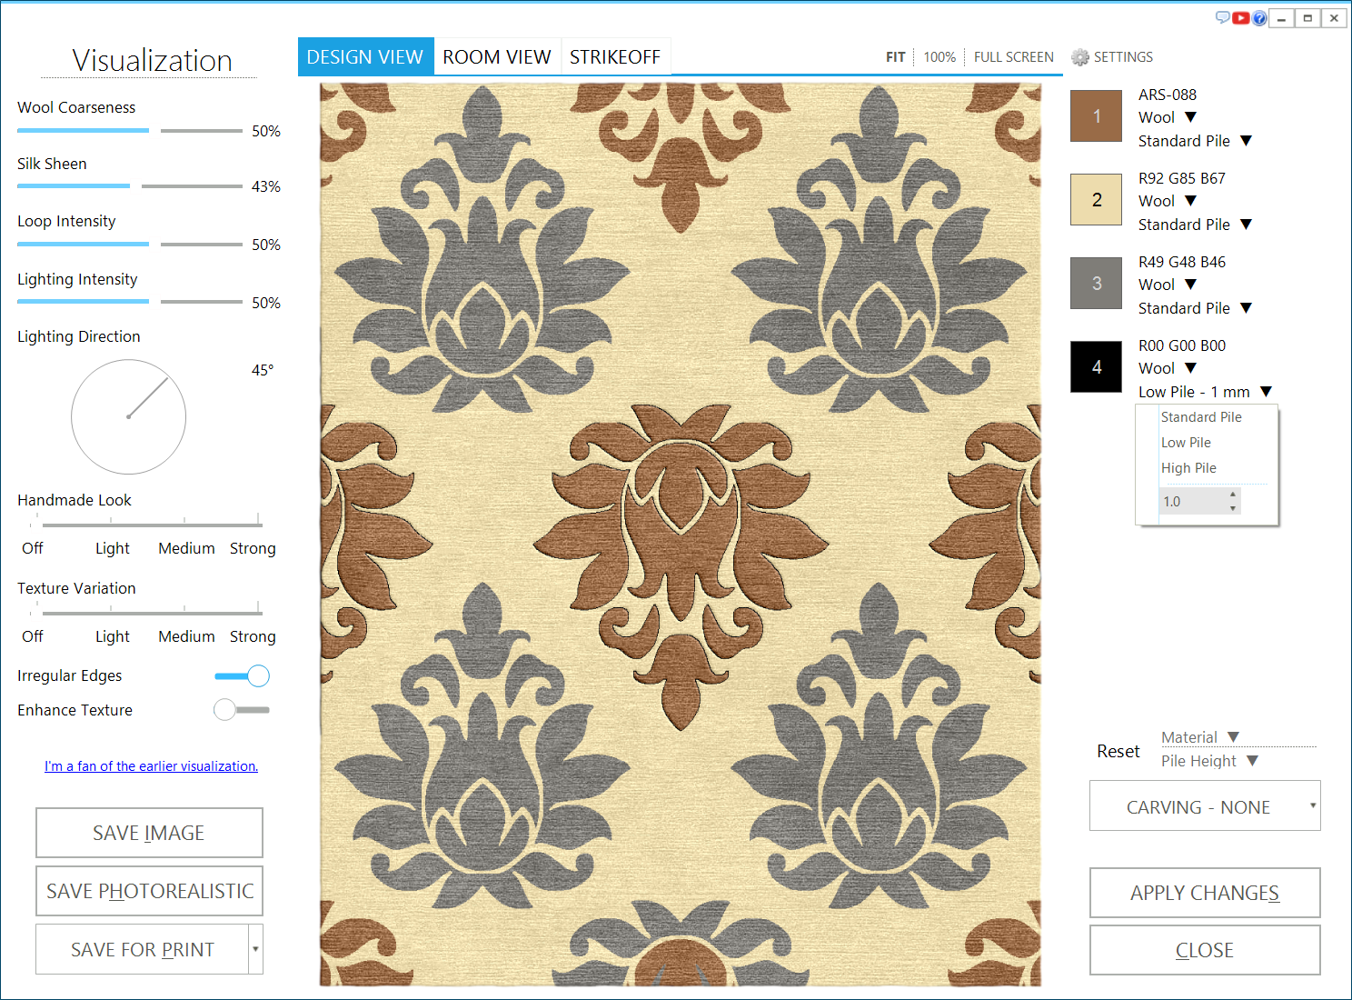The width and height of the screenshot is (1352, 1000).
Task: Expand the Wool material dropdown for color 1
Action: point(1190,117)
